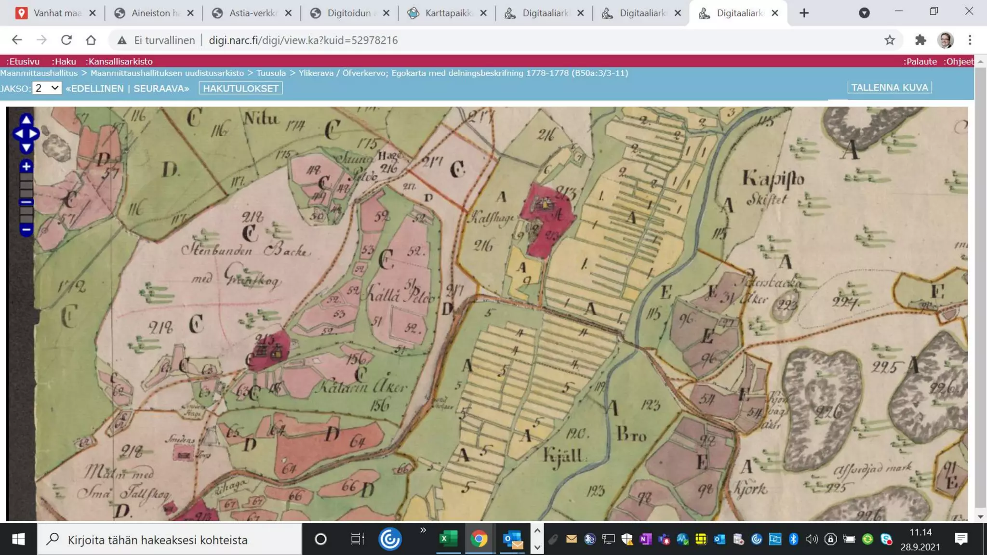Open Excel from the Windows taskbar
The image size is (987, 555).
(x=448, y=539)
